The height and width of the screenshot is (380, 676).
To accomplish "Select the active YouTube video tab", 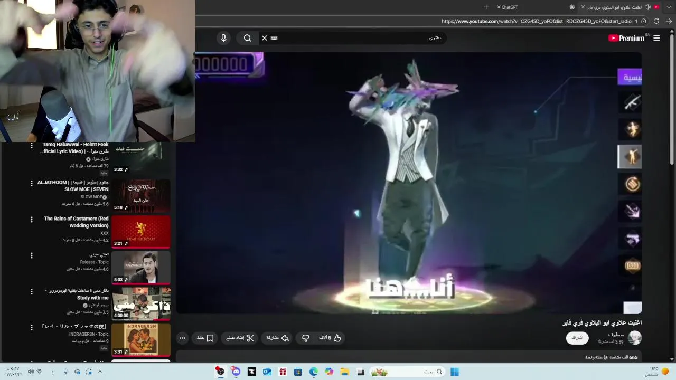I will click(621, 7).
